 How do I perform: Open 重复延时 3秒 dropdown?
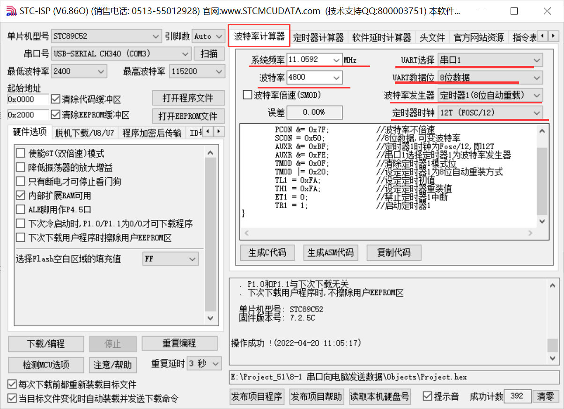(204, 364)
